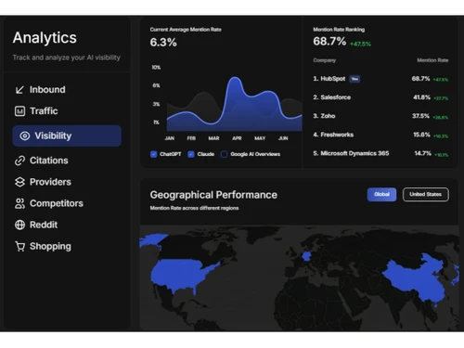Image resolution: width=464 pixels, height=348 pixels.
Task: Click the Freshworks company row
Action: click(380, 135)
